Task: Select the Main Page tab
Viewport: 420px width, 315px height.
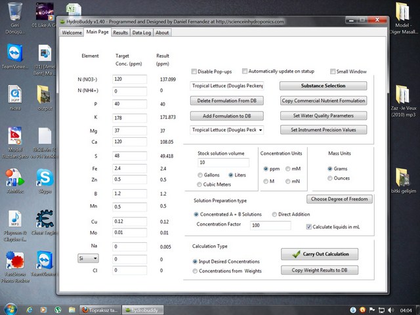Action: 98,32
